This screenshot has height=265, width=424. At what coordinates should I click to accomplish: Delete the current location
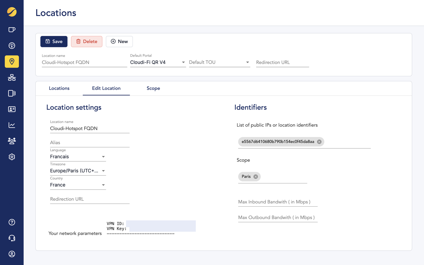click(87, 42)
